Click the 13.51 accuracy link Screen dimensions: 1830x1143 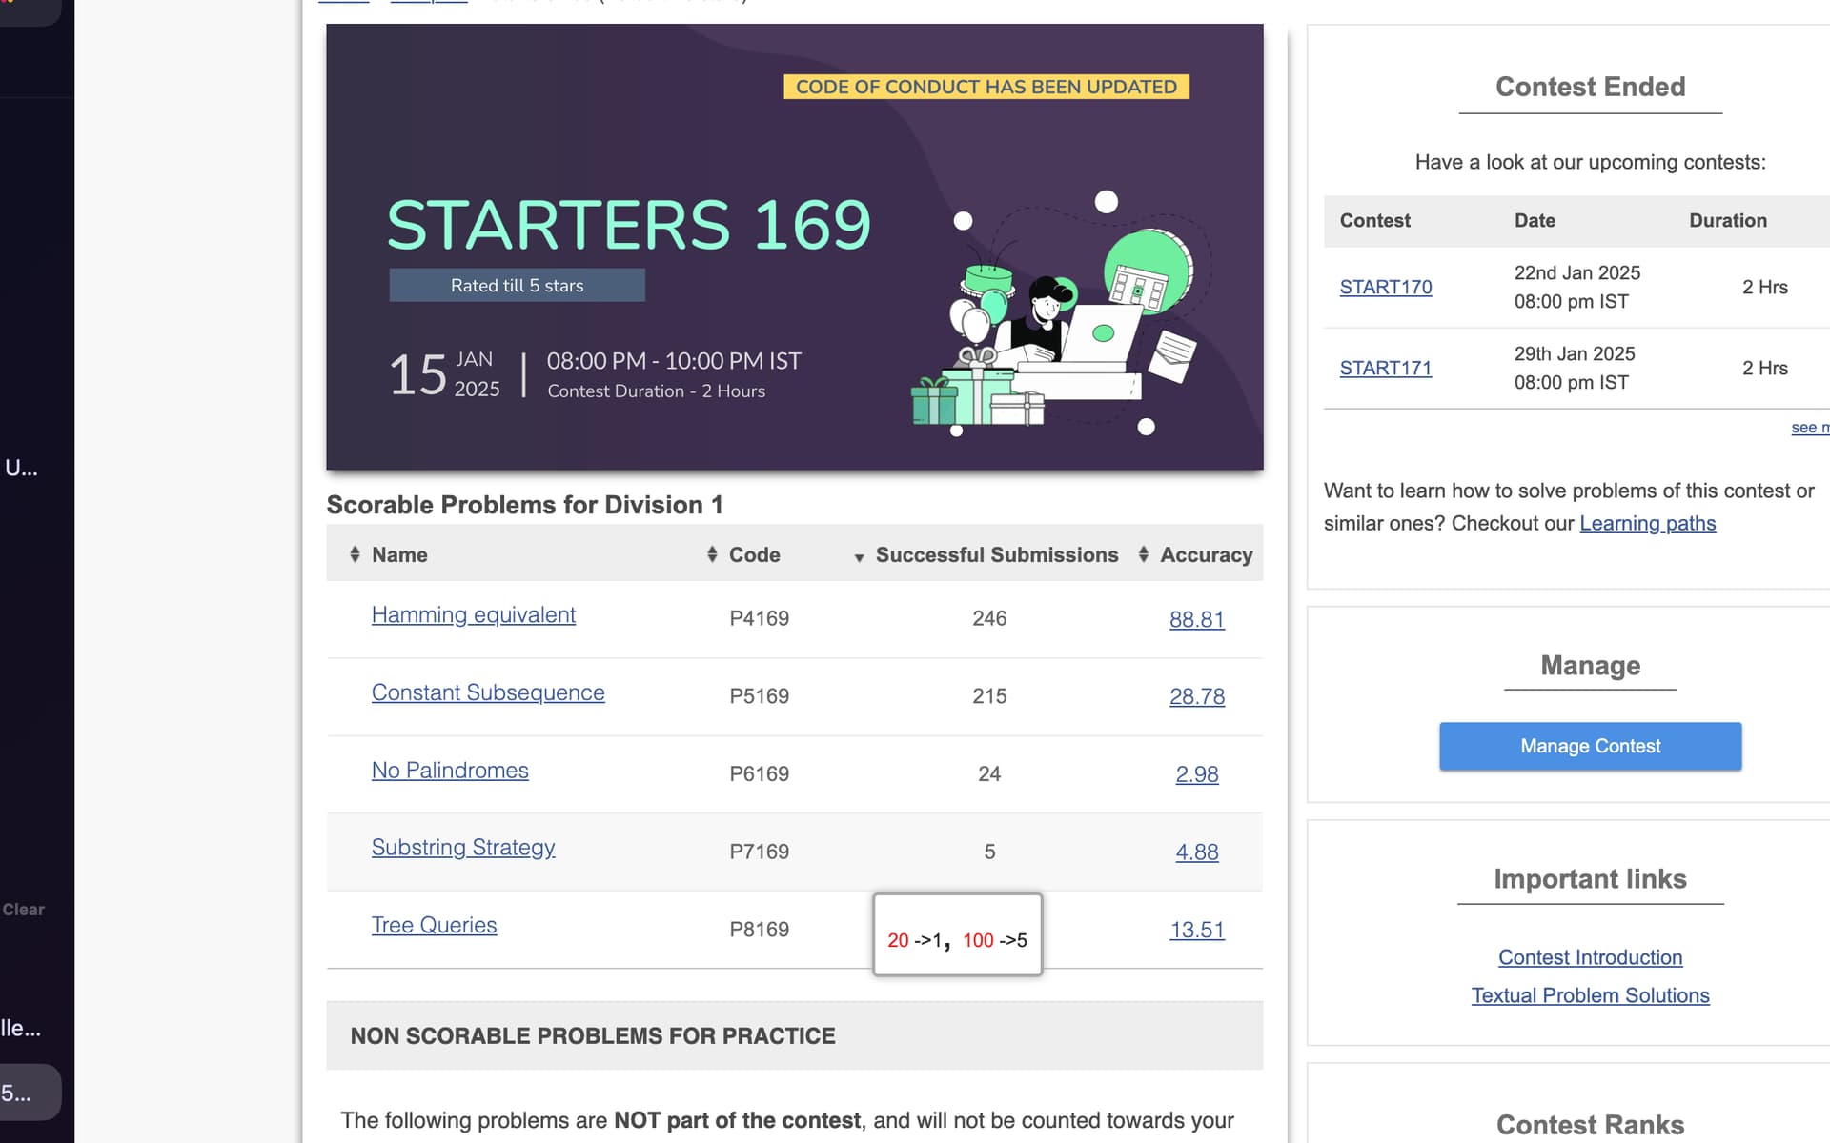(x=1196, y=930)
